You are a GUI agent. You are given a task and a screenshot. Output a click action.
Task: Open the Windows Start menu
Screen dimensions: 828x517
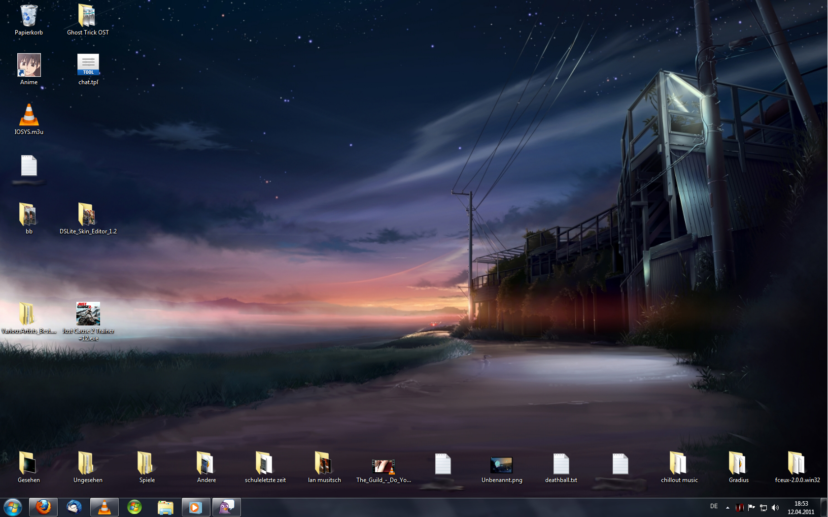point(13,507)
